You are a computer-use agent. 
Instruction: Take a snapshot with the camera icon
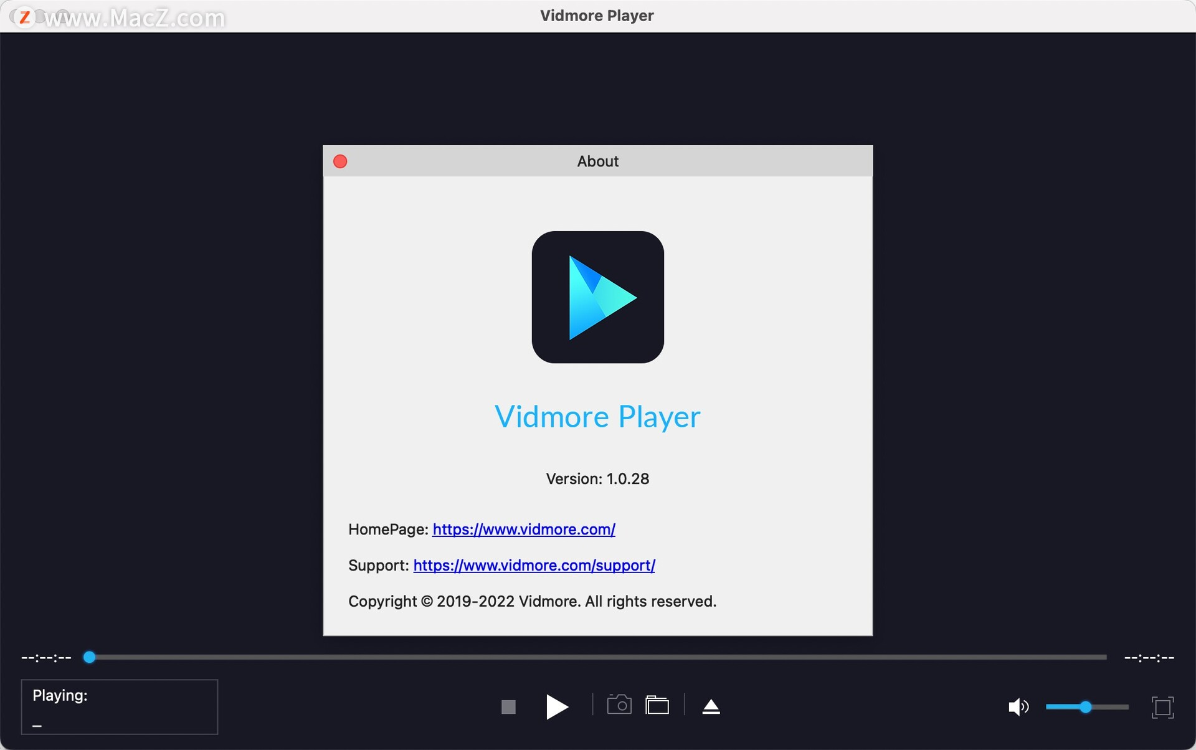coord(619,705)
